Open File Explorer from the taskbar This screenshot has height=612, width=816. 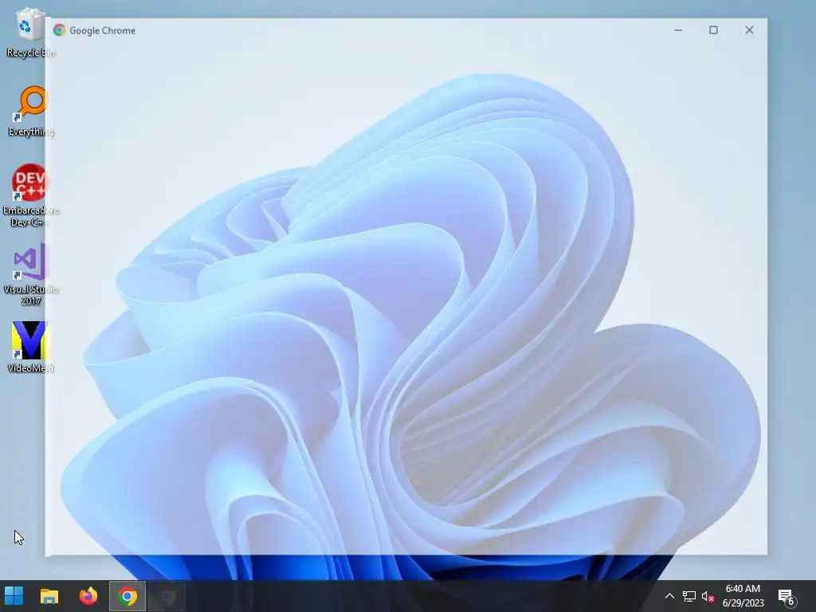[49, 596]
